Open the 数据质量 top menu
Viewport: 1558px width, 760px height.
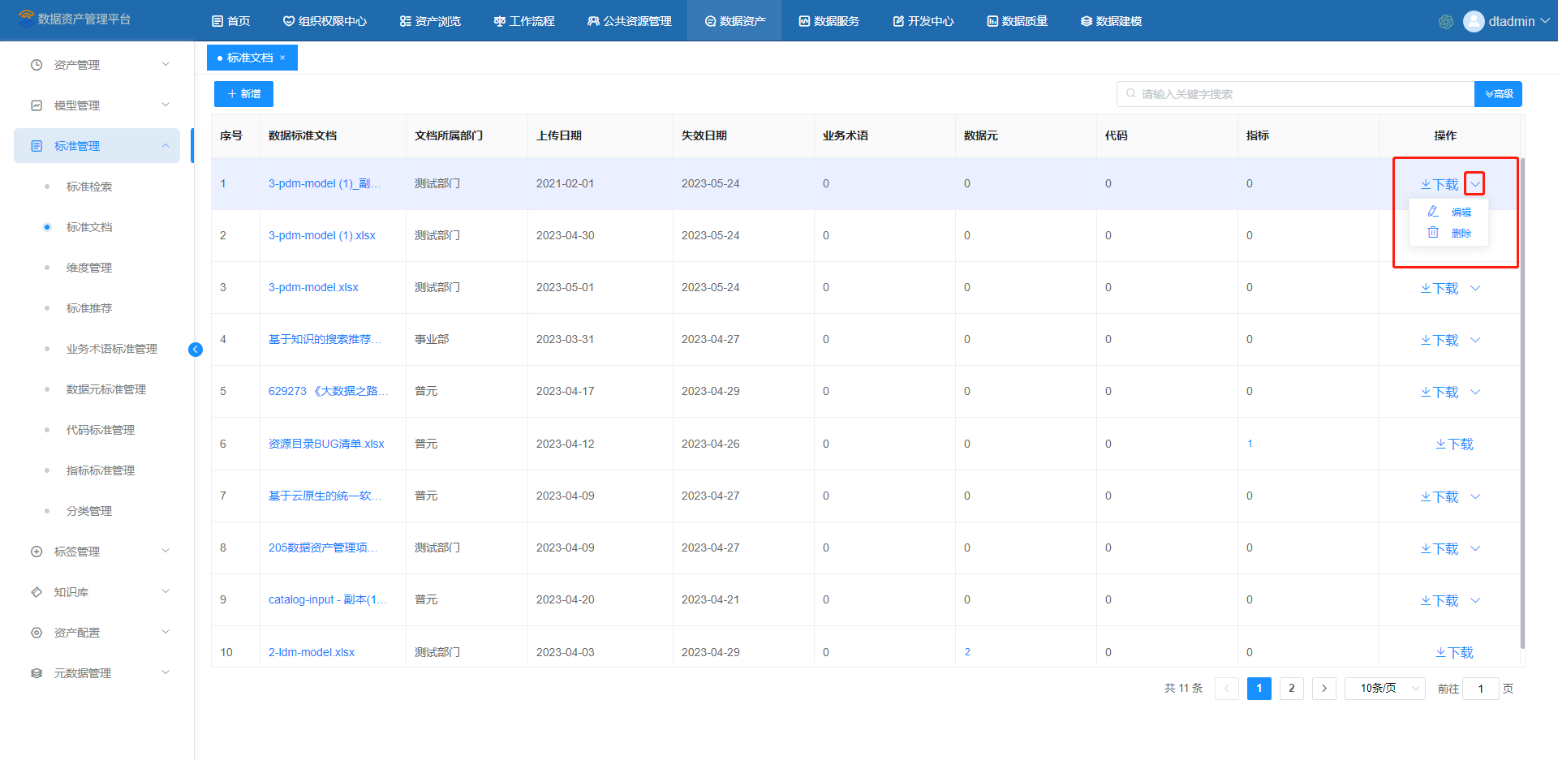pos(1018,21)
